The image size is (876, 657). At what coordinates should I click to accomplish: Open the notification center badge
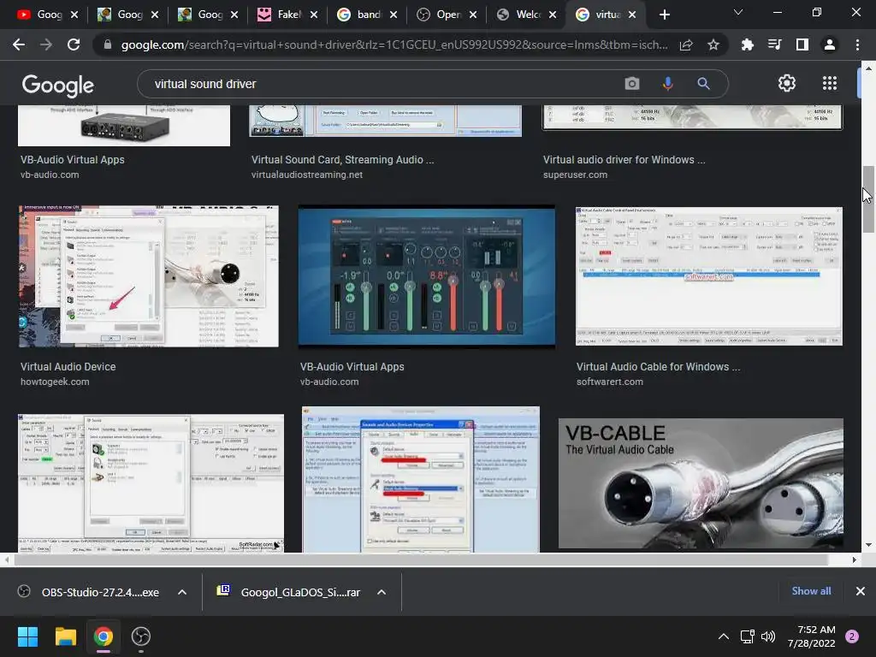click(852, 636)
